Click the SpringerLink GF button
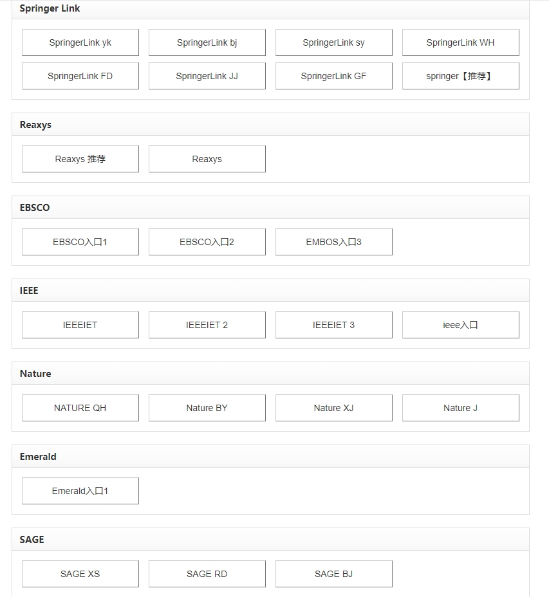Screen dimensions: 549x597 pyautogui.click(x=334, y=76)
